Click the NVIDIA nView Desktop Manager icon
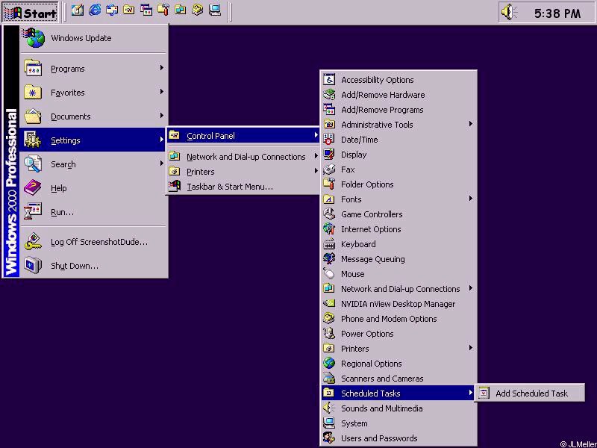 coord(329,304)
